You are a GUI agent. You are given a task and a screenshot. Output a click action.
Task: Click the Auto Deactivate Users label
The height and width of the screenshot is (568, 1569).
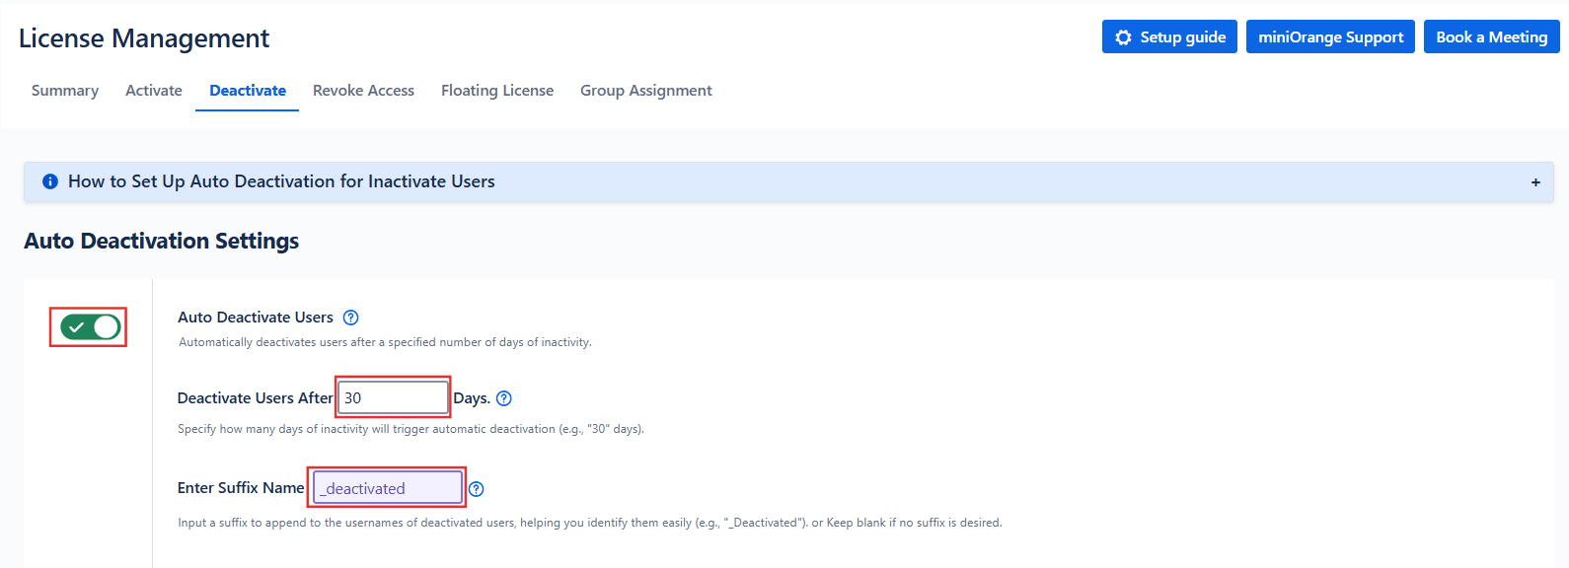pos(256,318)
